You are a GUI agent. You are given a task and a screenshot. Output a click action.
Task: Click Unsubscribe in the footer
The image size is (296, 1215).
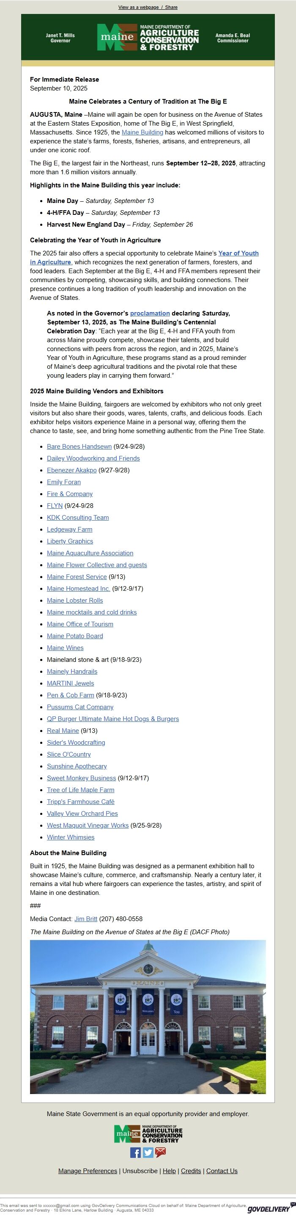[x=140, y=1171]
